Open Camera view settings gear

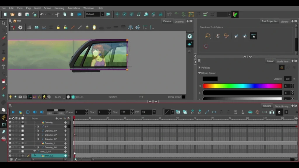[x=20, y=27]
